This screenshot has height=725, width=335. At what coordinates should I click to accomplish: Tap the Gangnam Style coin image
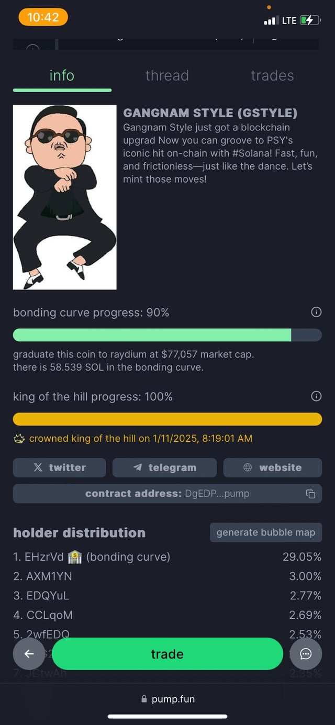click(64, 197)
